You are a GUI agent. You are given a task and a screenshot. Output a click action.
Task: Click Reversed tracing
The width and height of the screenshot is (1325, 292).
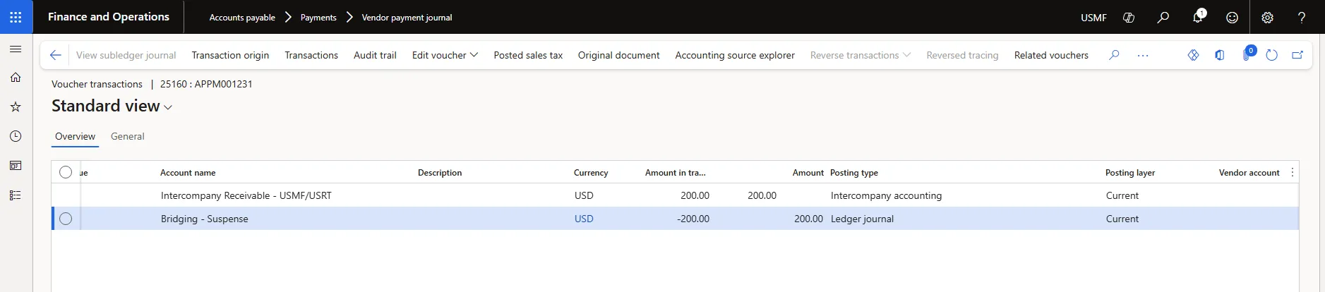pos(962,55)
